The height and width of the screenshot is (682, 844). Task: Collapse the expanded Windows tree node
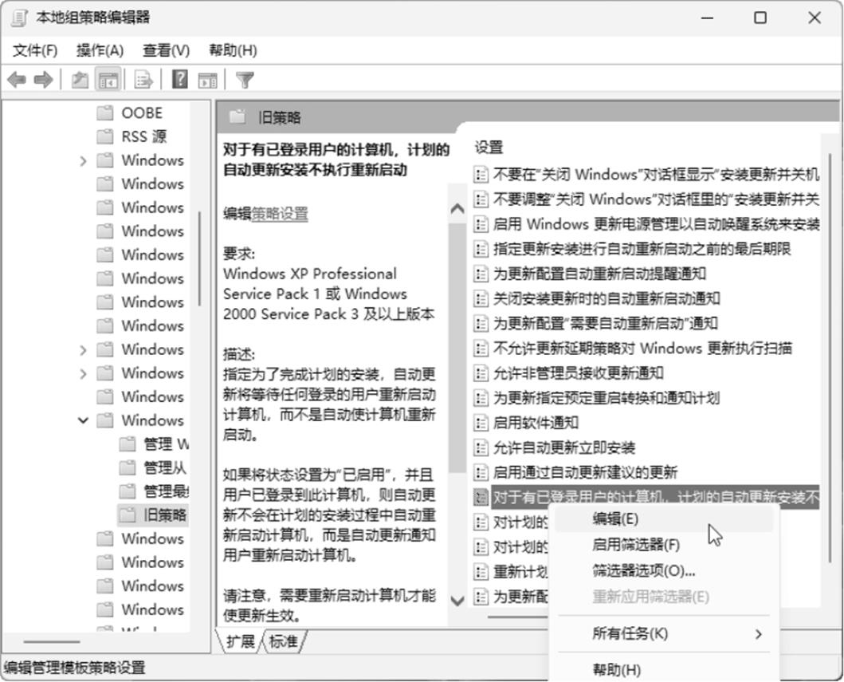coord(83,420)
